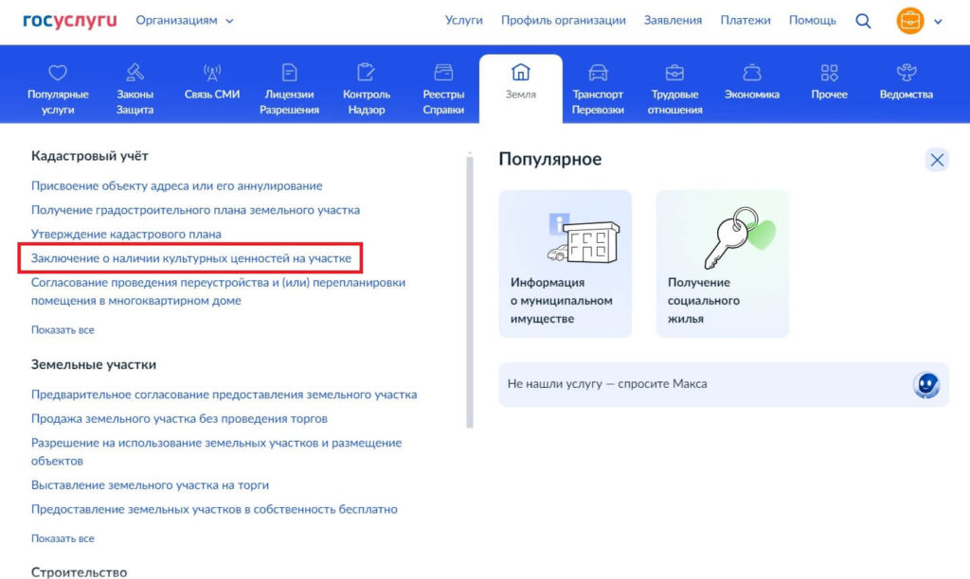Select the Связь СМИ antenna icon
Screen dimensions: 970x579
pos(211,72)
